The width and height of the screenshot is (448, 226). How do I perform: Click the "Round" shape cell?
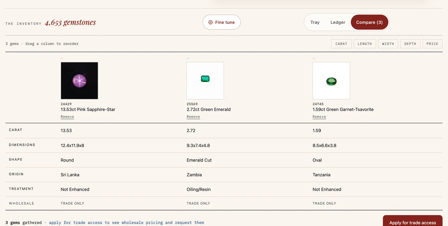coord(67,160)
